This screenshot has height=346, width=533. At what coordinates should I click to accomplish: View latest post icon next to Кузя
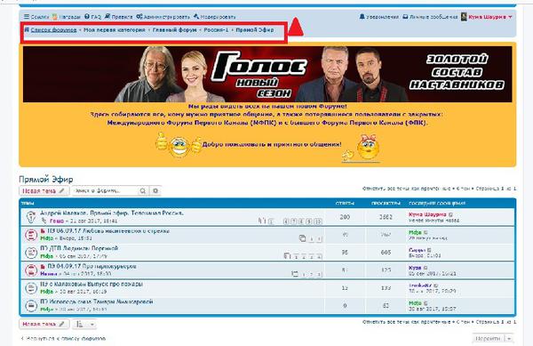point(426,268)
